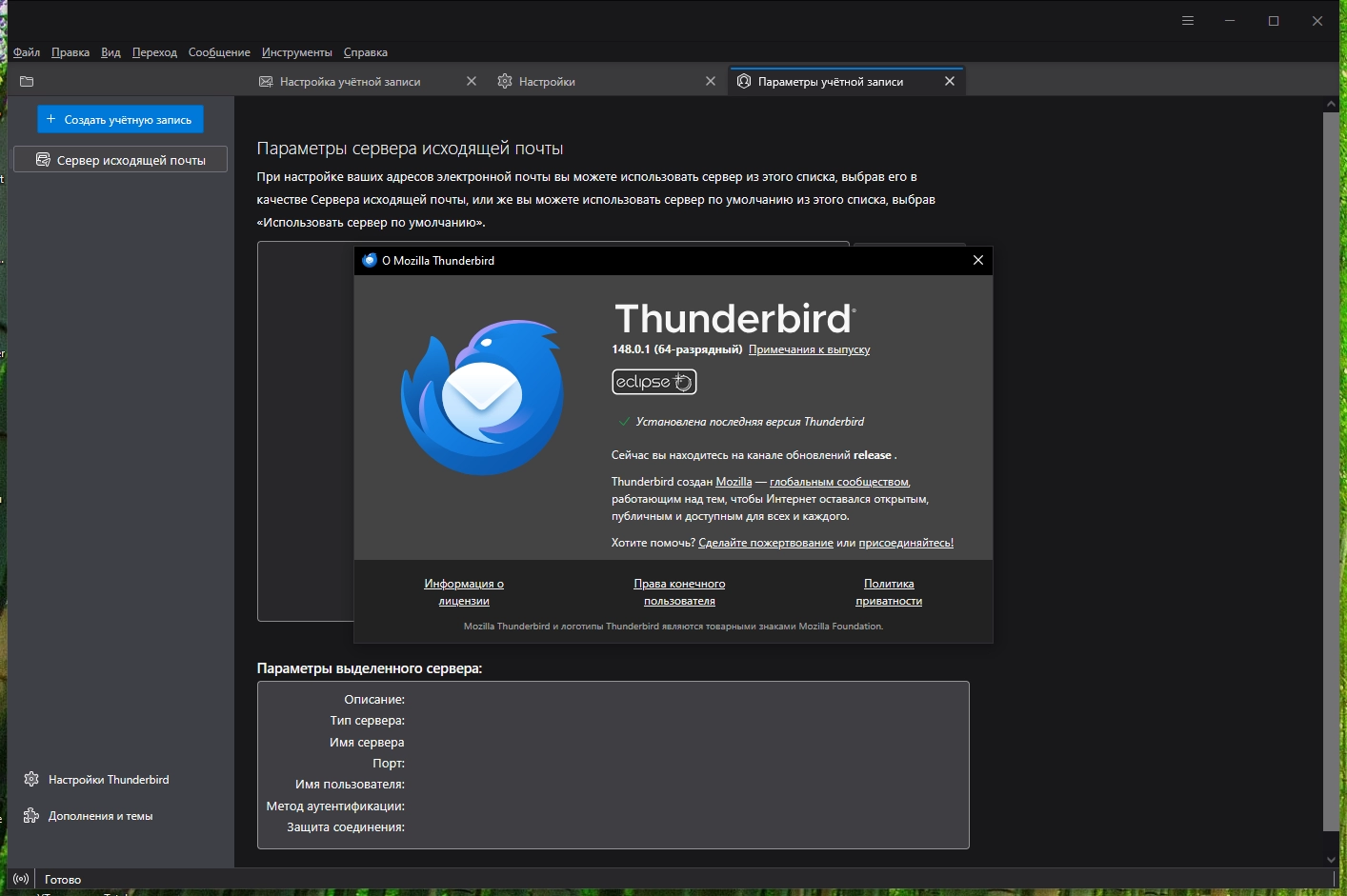The width and height of the screenshot is (1347, 896).
Task: Open the Примечания к выпуску link
Action: pyautogui.click(x=810, y=349)
